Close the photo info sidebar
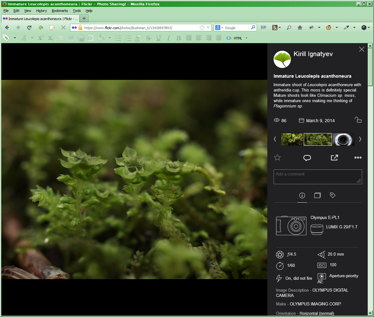Image resolution: width=374 pixels, height=317 pixels. pyautogui.click(x=361, y=49)
